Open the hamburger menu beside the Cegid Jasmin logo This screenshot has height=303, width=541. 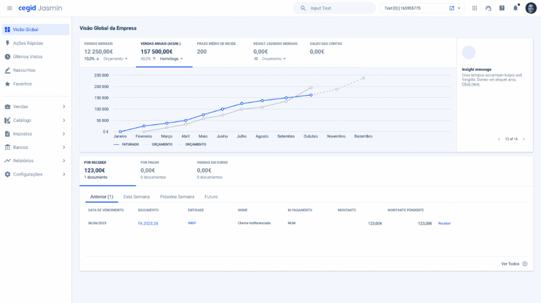(x=10, y=8)
